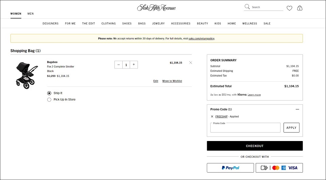Focus the Promo Code input field
Screen dimensions: 326x180
245,128
